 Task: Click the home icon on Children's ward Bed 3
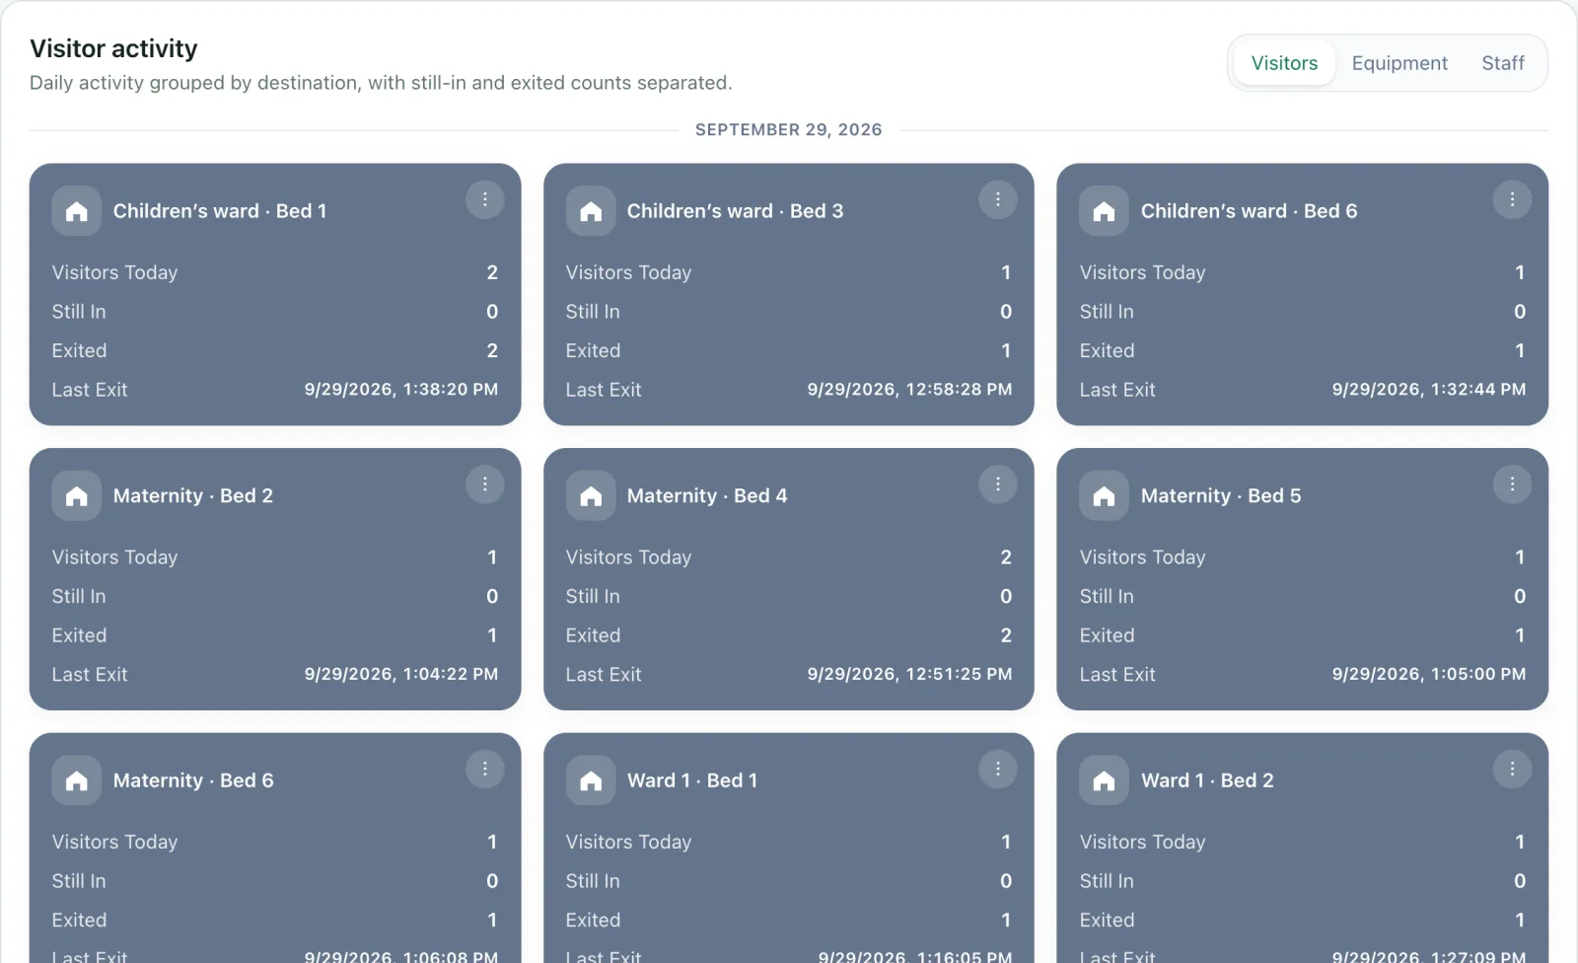click(x=591, y=211)
